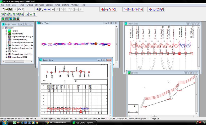206x125 pixels.
Task: Expand the Cables tree node
Action: [6, 51]
